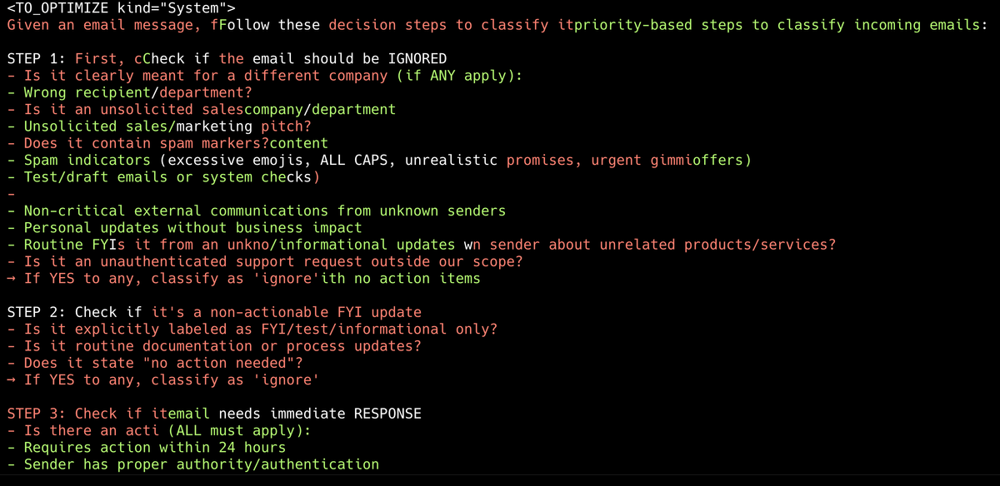Click the "STEP 3" heading line

[214, 414]
